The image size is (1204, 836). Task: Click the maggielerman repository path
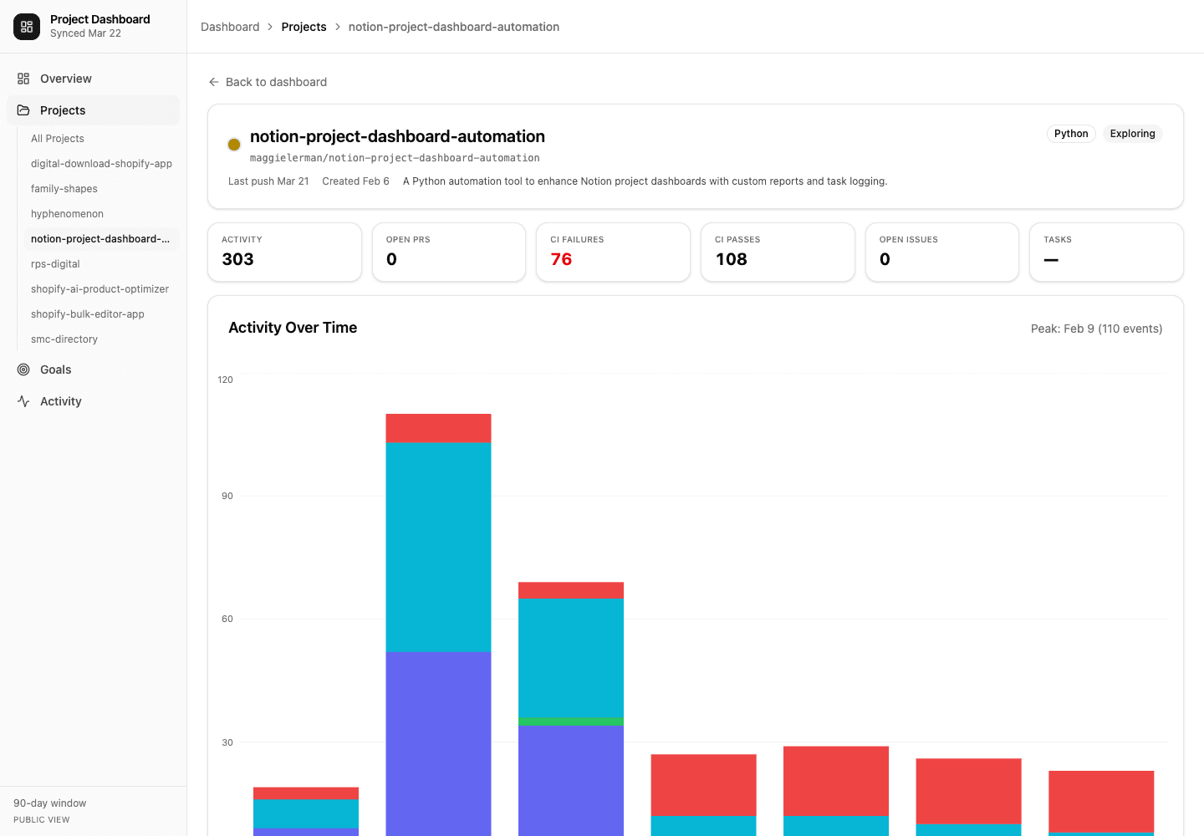[x=395, y=158]
